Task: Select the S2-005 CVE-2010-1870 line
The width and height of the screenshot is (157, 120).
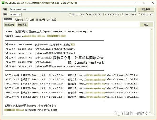Action: [x=46, y=66]
